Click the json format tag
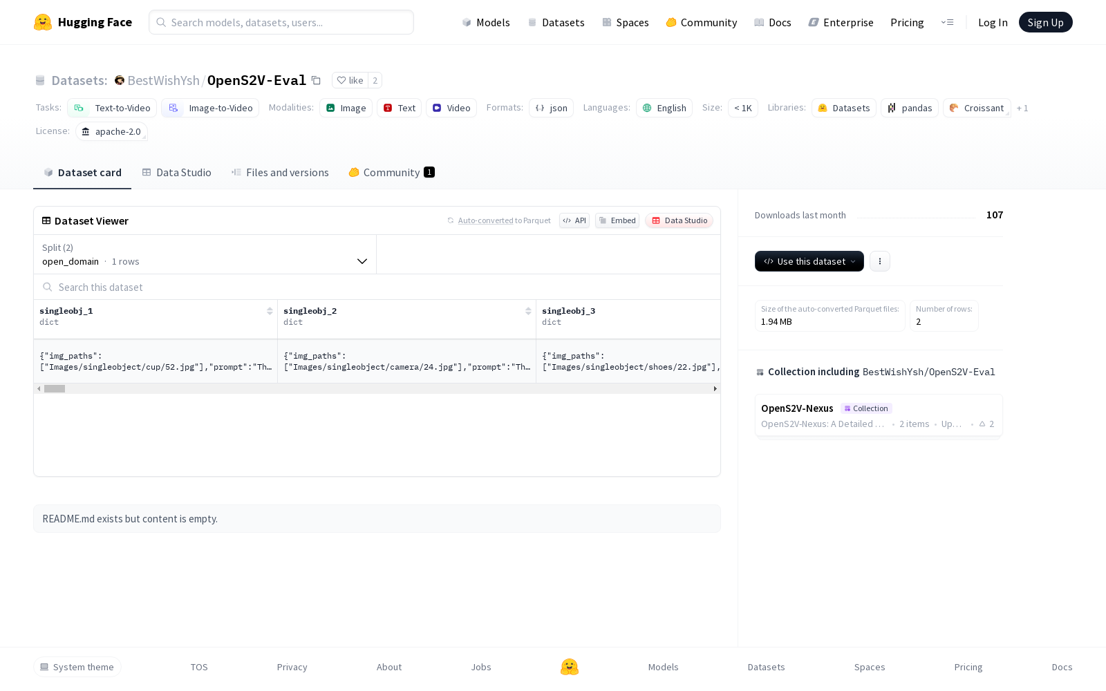 click(x=551, y=108)
